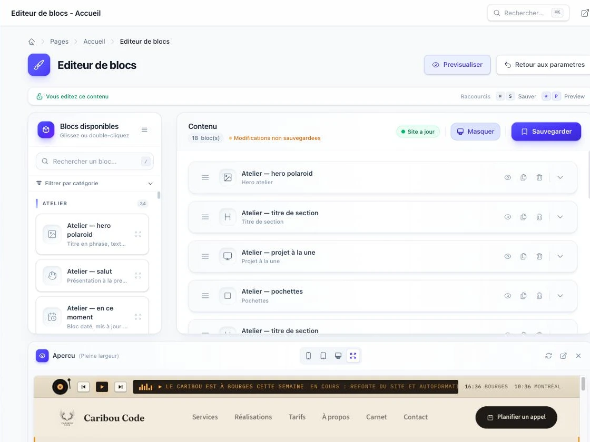Image resolution: width=590 pixels, height=442 pixels.
Task: Skip to next track in preview player
Action: pyautogui.click(x=121, y=387)
